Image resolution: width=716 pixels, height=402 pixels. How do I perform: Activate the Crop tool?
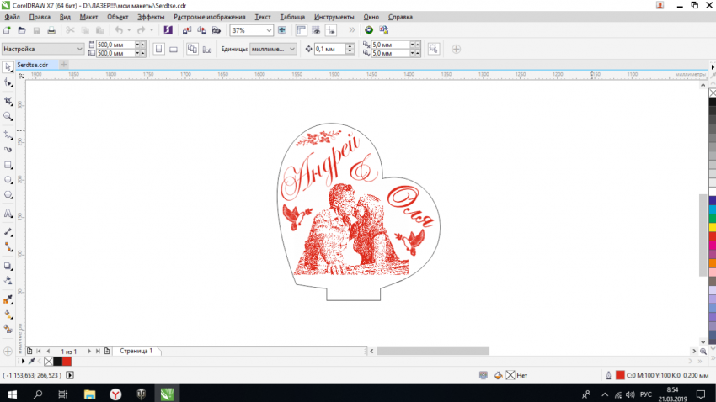(8, 101)
